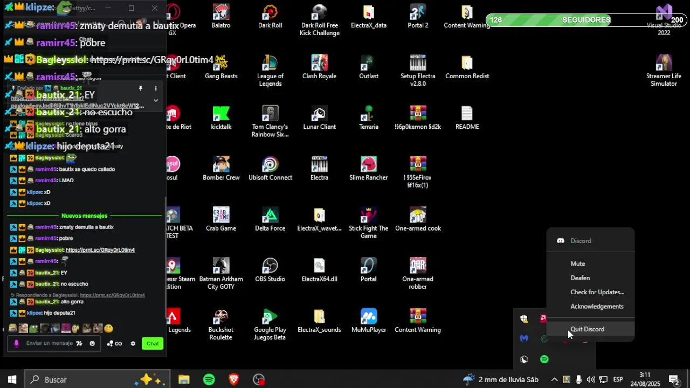Open the MuMuPlayer desktop shortcut
Viewport: 690px width, 388px height.
point(369,321)
